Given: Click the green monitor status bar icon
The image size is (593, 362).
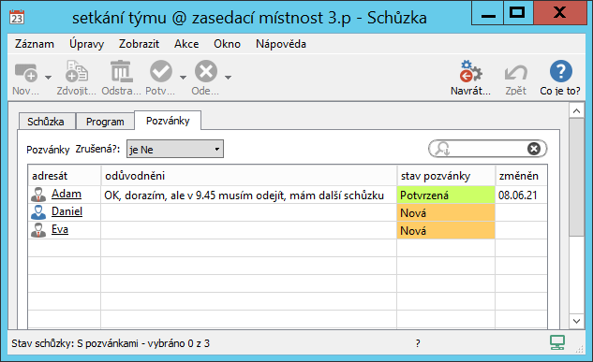Looking at the screenshot, I should (x=557, y=342).
